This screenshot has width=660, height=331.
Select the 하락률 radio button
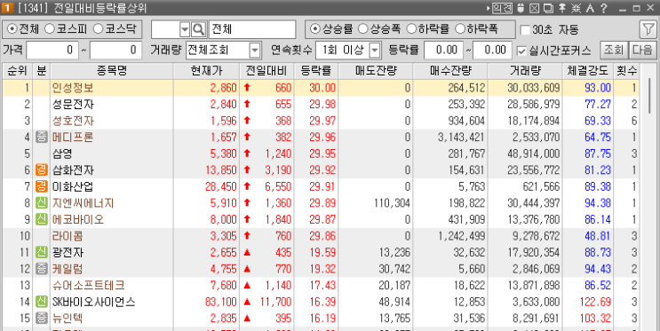410,29
